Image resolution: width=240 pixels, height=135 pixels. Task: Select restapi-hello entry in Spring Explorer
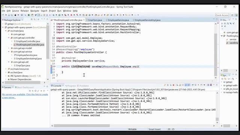click(x=232, y=93)
